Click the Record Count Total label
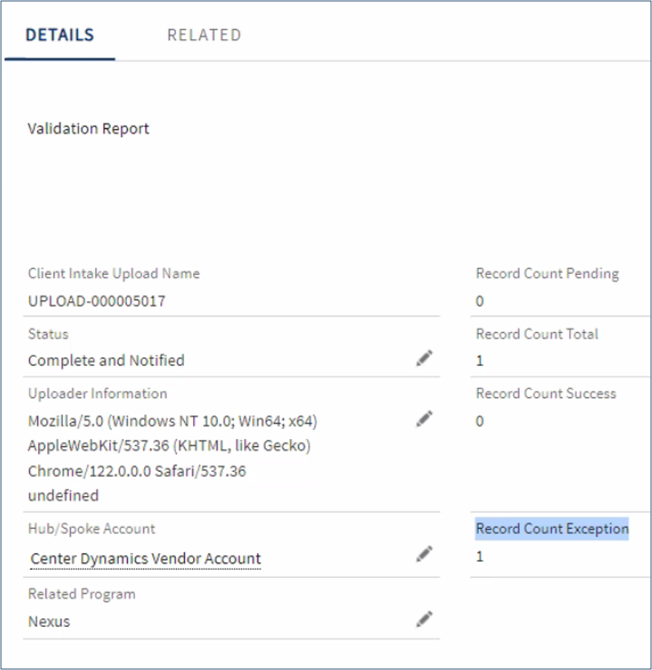The height and width of the screenshot is (670, 652). click(x=537, y=334)
